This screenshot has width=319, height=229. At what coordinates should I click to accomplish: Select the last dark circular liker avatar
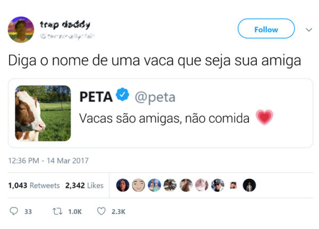tap(249, 185)
